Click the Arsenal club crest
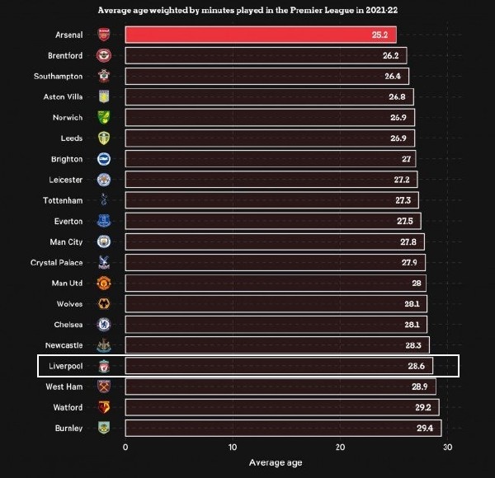Image resolution: width=495 pixels, height=478 pixels. pyautogui.click(x=104, y=35)
